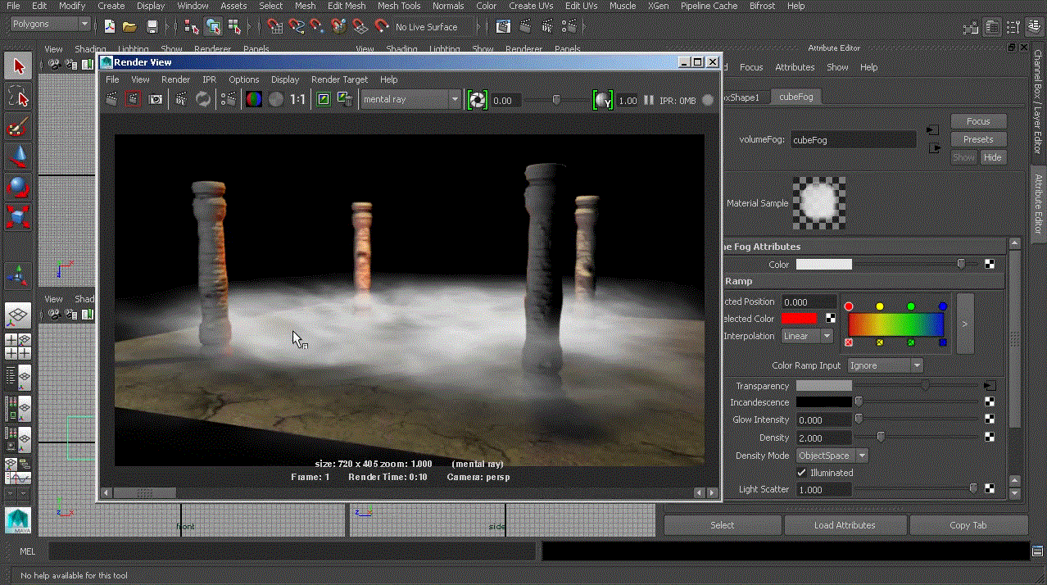Screen dimensions: 1047x585
Task: Open the Render menu in Render View
Action: click(175, 79)
